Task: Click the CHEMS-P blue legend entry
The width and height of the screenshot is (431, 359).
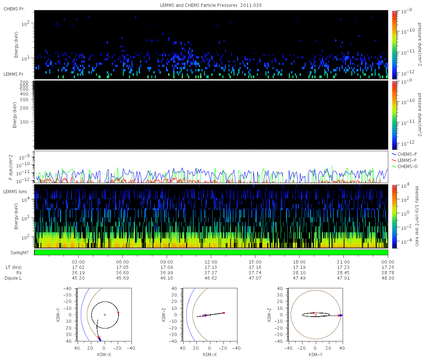Action: click(x=404, y=154)
